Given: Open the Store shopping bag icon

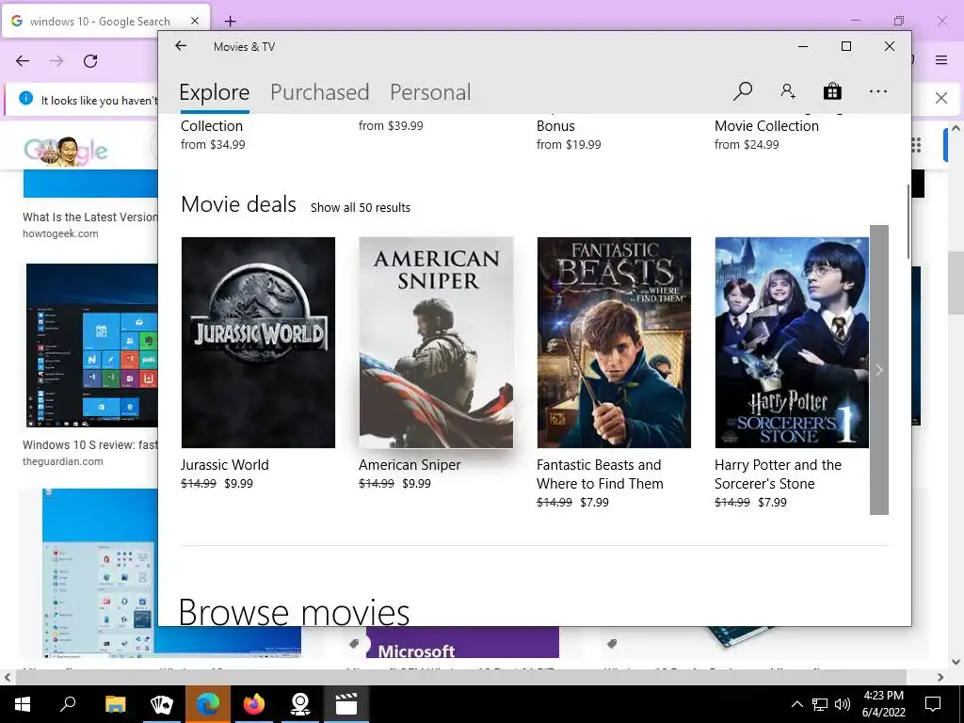Looking at the screenshot, I should (x=832, y=91).
